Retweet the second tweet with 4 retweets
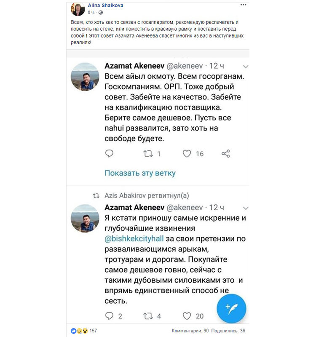This screenshot has width=316, height=337. pyautogui.click(x=148, y=316)
